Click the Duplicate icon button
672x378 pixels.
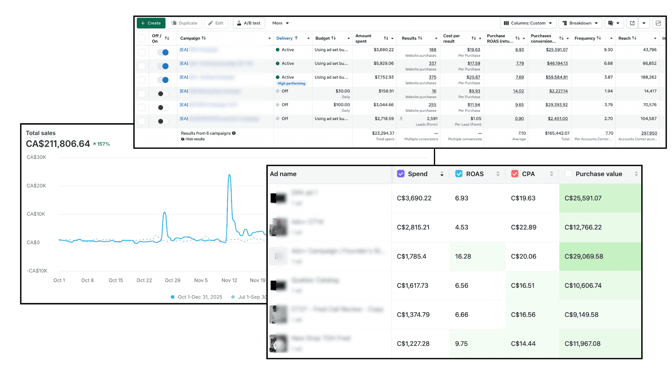185,23
